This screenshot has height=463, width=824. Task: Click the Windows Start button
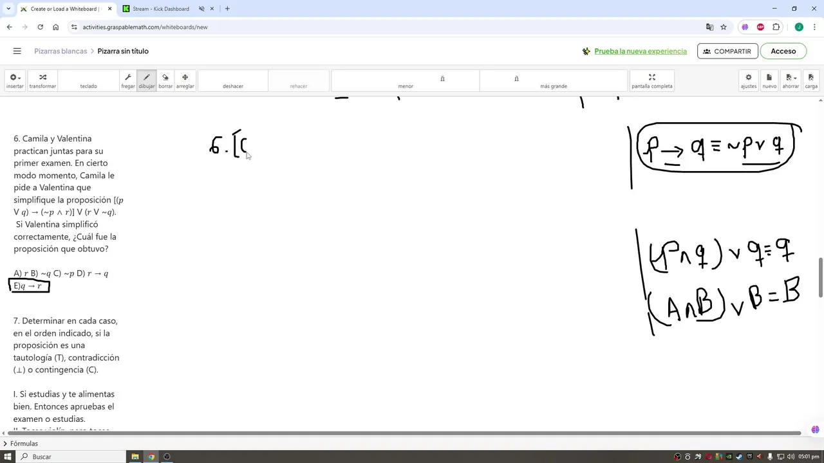click(x=8, y=457)
